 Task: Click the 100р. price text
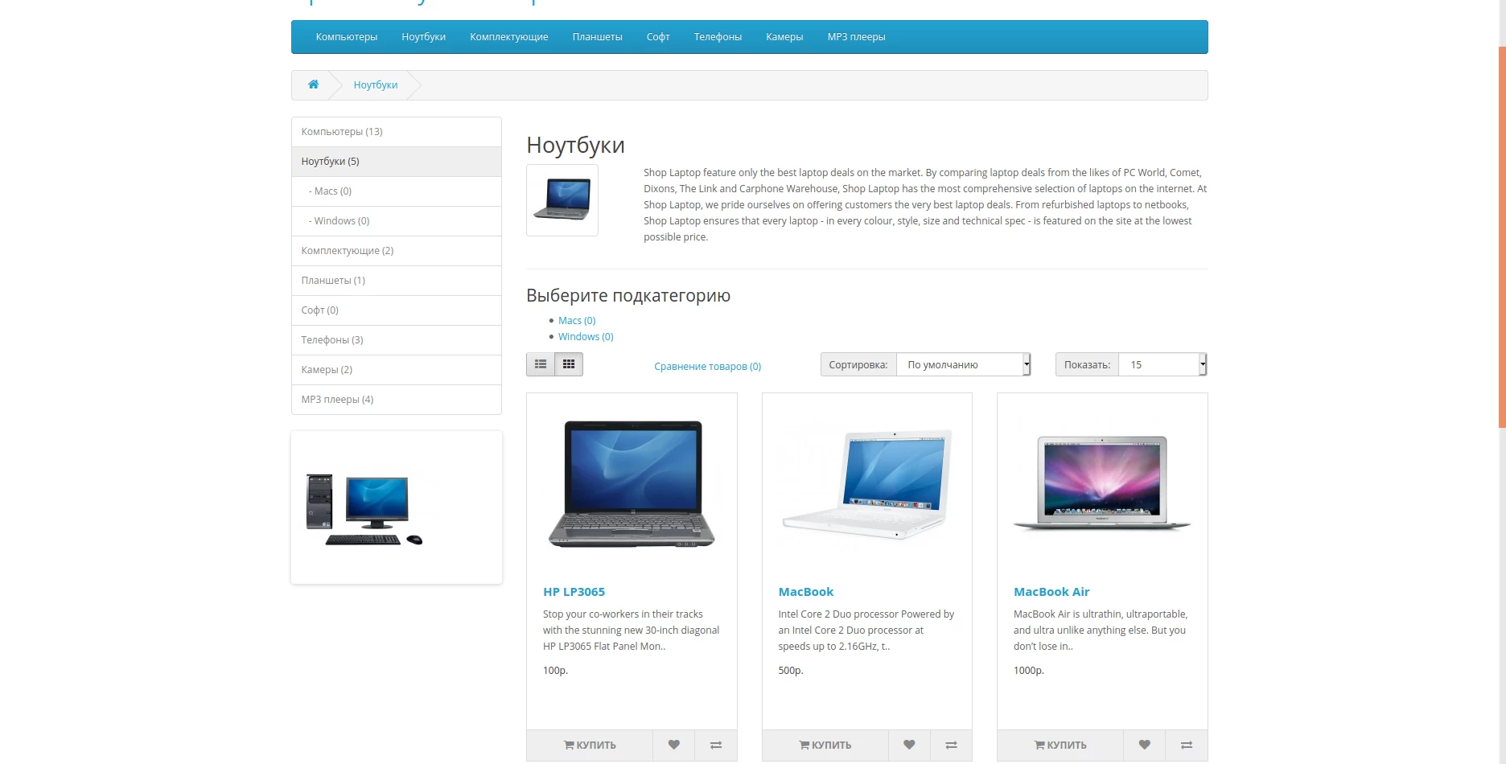click(x=555, y=671)
